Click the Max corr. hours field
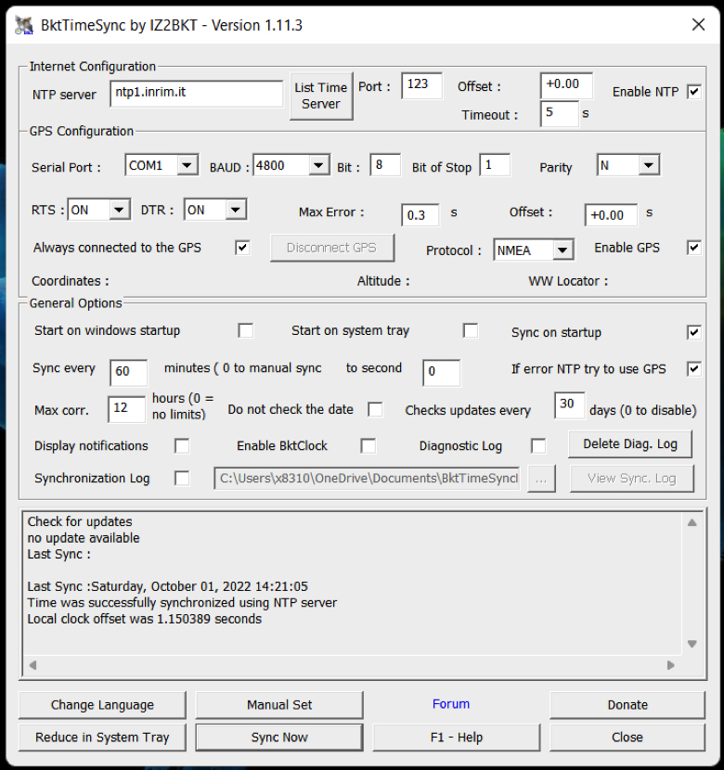The image size is (724, 770). pos(127,409)
